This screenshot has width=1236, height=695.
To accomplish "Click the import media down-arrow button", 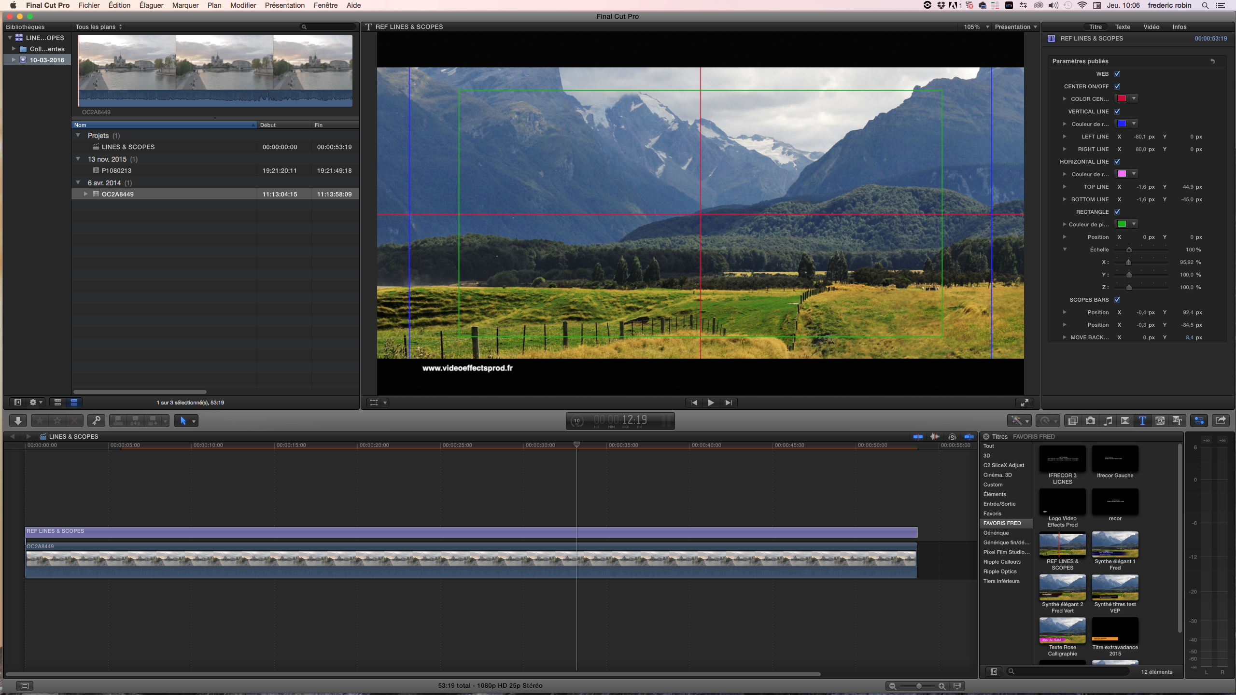I will [x=18, y=421].
